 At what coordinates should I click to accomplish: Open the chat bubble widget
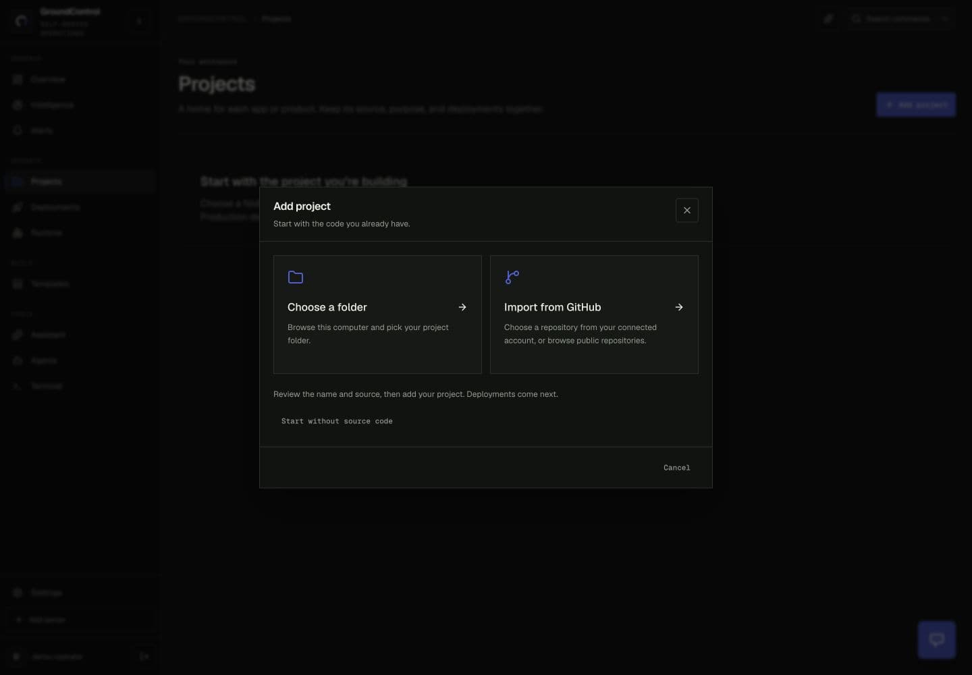click(936, 640)
